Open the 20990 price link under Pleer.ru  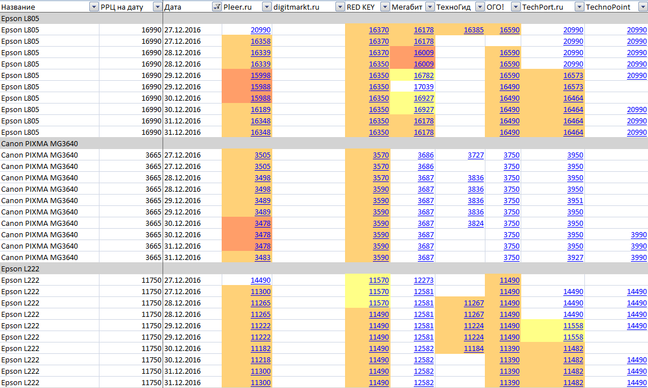coord(260,30)
